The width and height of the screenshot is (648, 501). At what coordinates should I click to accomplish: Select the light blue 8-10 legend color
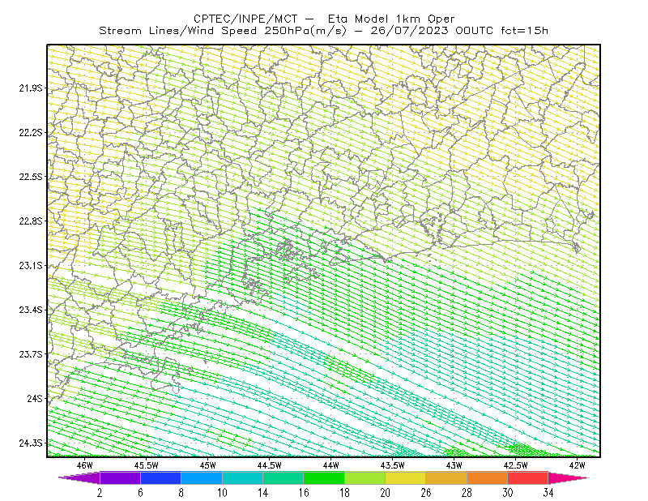point(202,477)
